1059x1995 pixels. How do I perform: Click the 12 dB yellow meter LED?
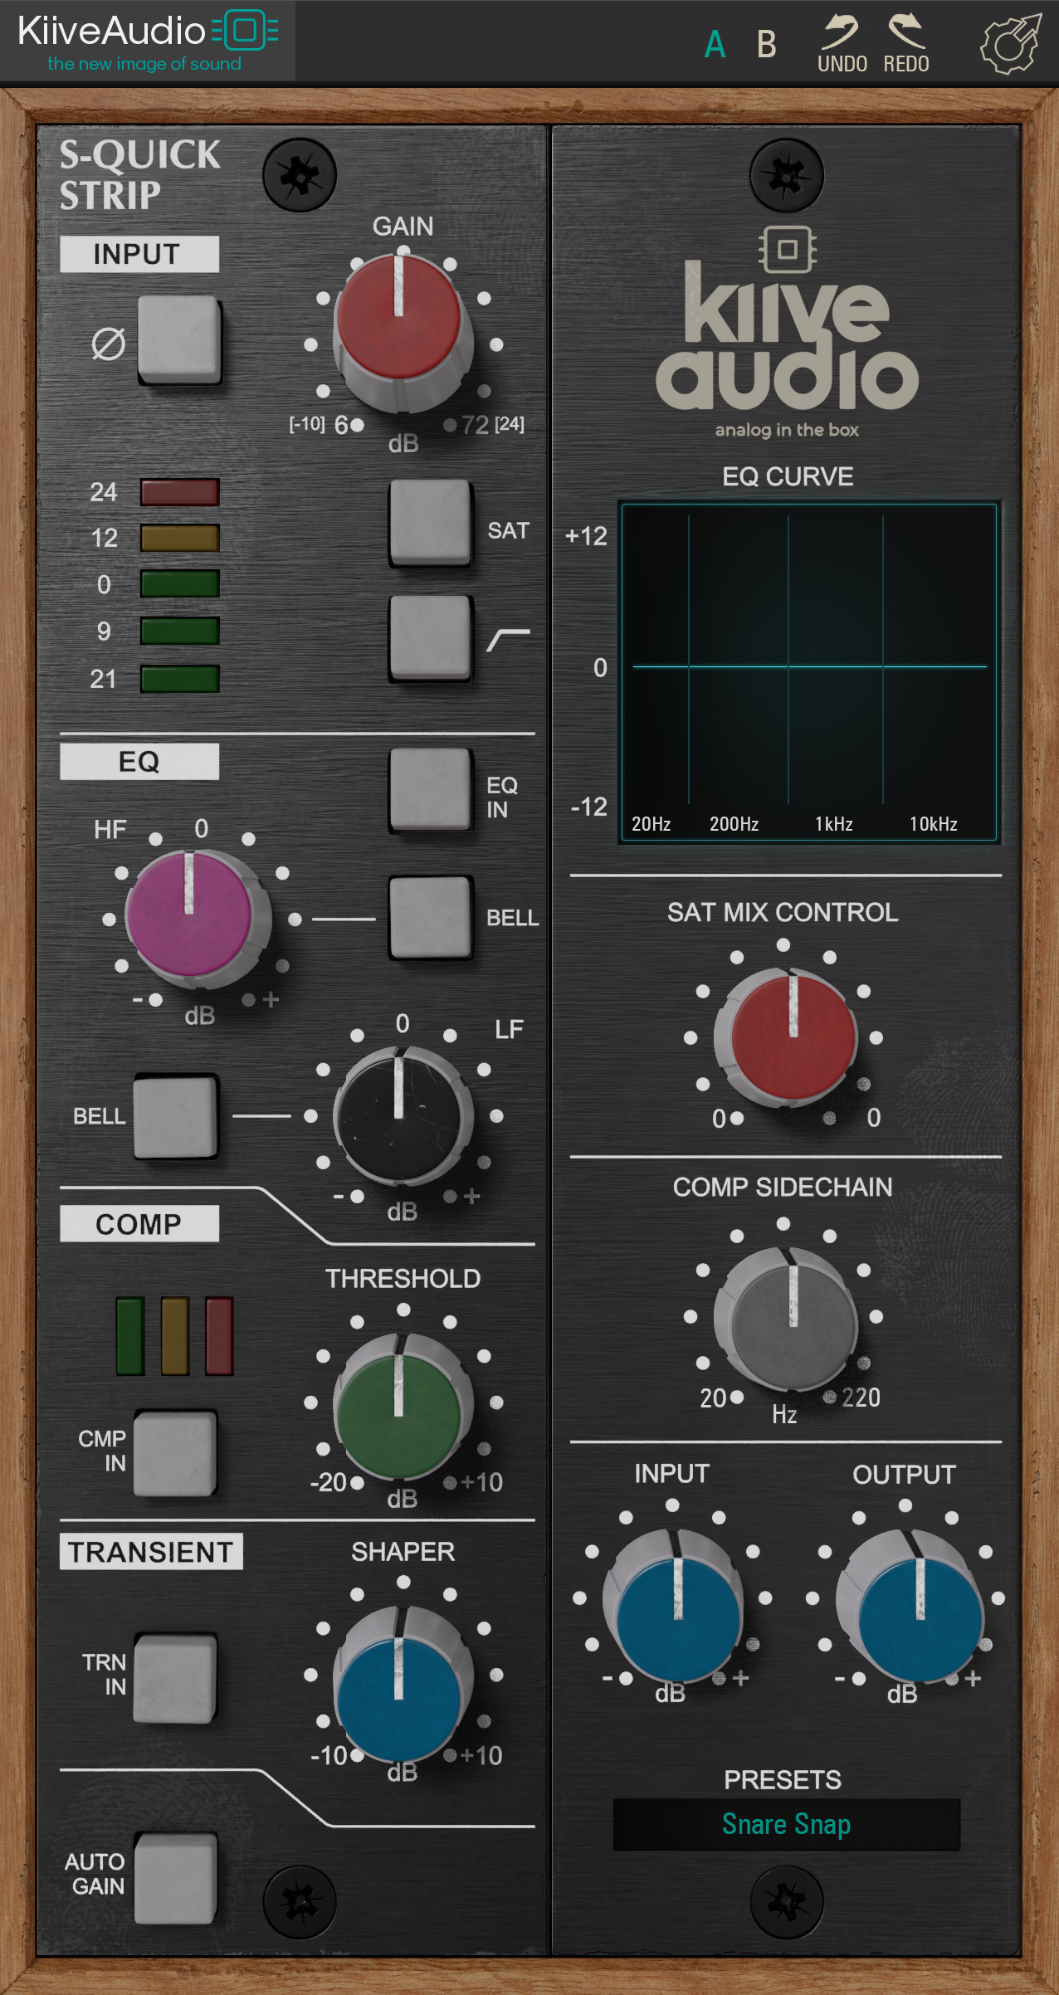tap(179, 538)
